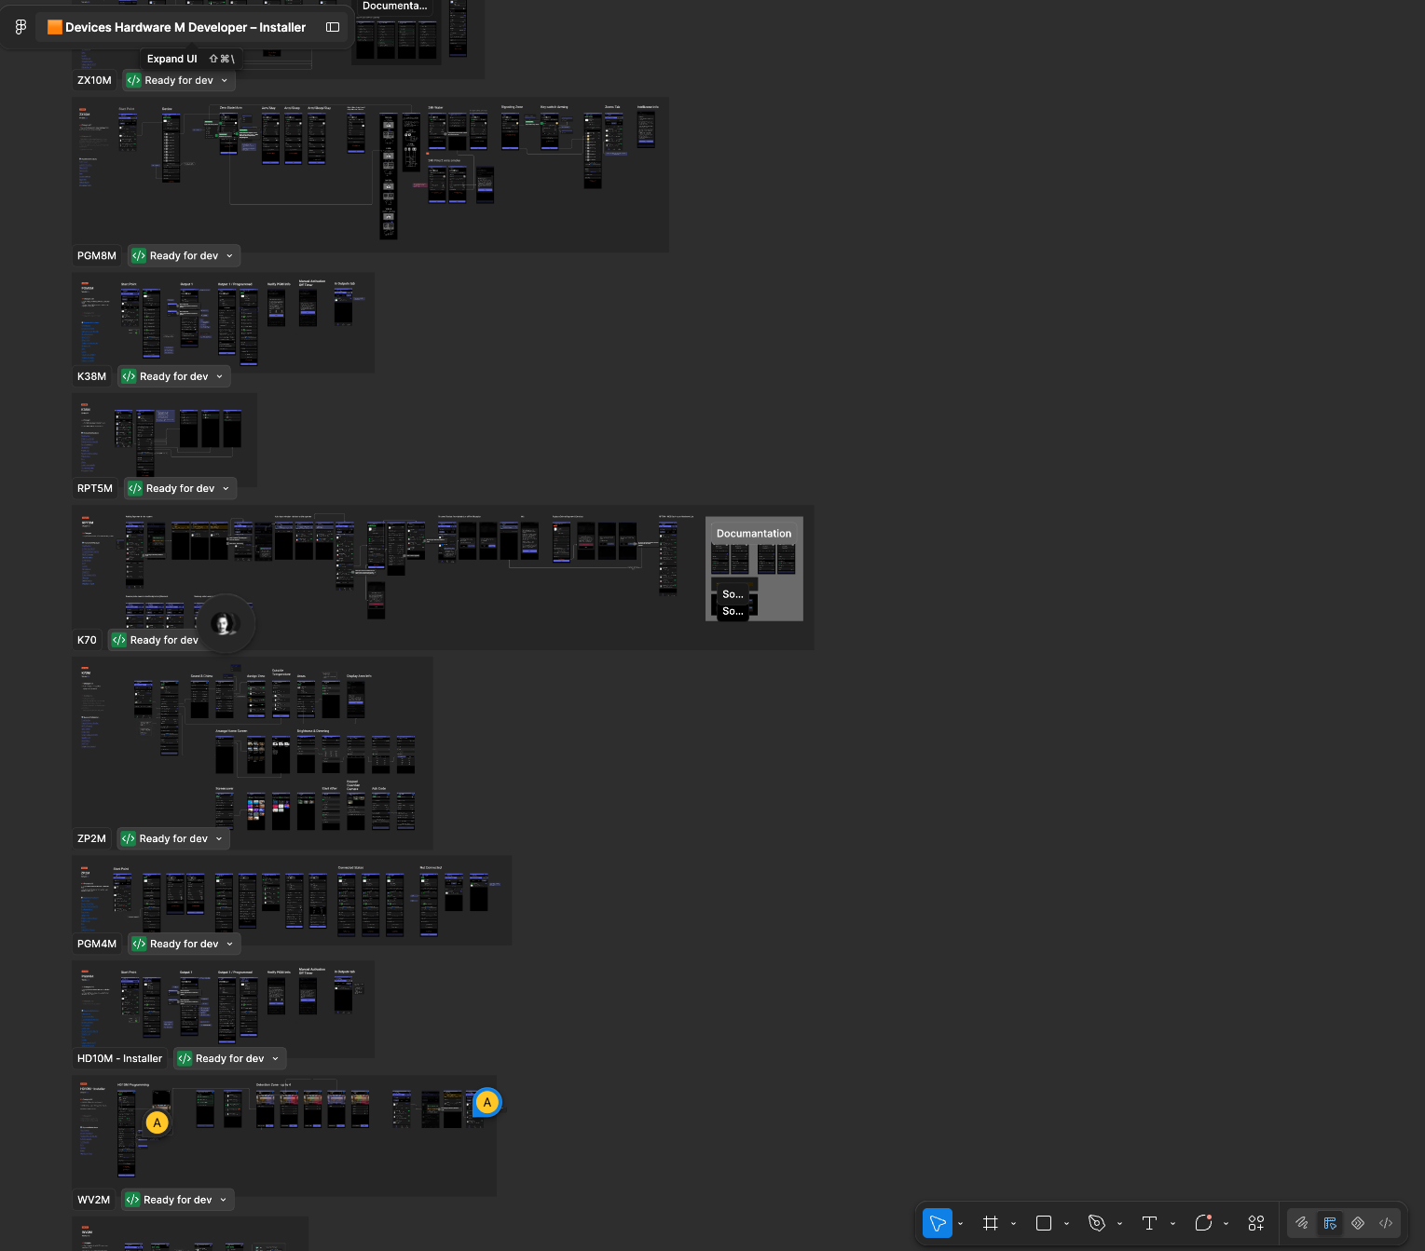Expand UI with sidebar toggle icon
Image resolution: width=1425 pixels, height=1251 pixels.
pyautogui.click(x=333, y=27)
